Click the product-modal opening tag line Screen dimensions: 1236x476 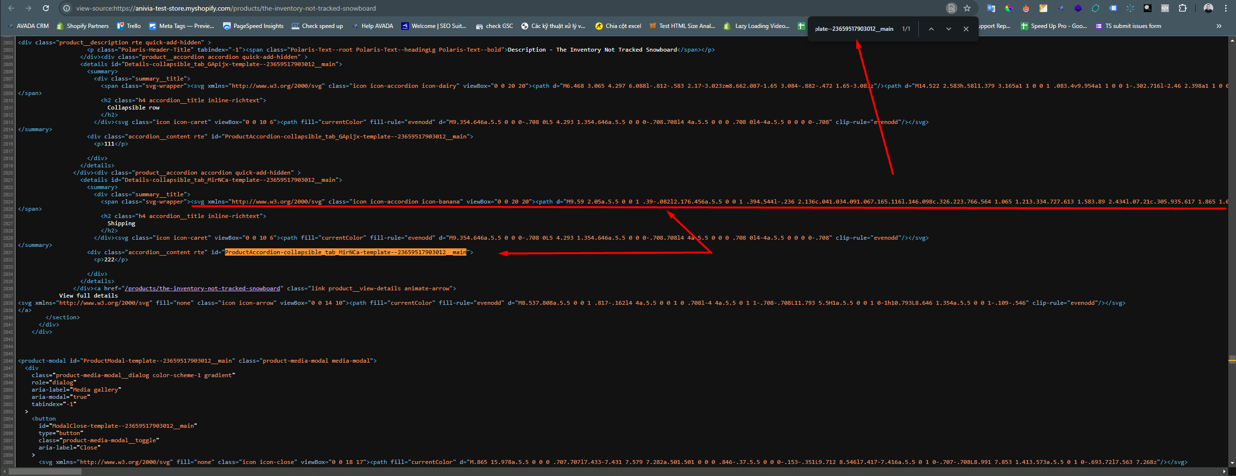(197, 361)
